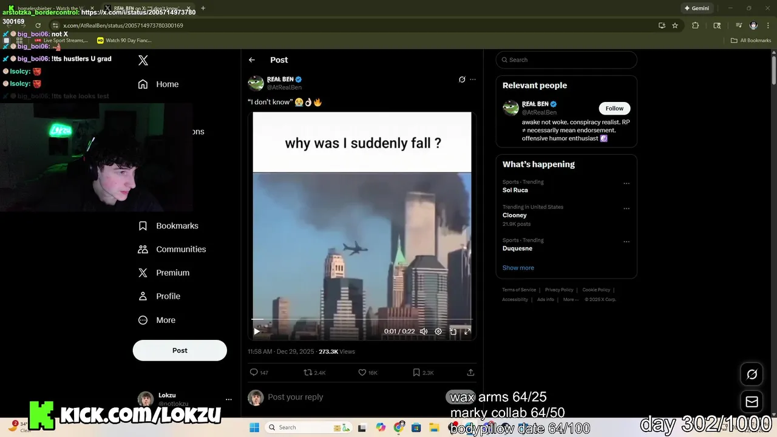Image resolution: width=777 pixels, height=437 pixels.
Task: Click the Gemini button in Chrome
Action: pyautogui.click(x=697, y=8)
